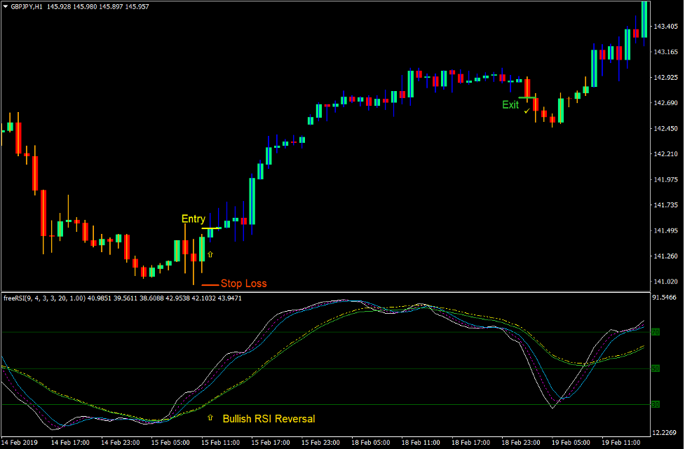
Task: Select the 14 Feb 2019 axis label
Action: 19,443
